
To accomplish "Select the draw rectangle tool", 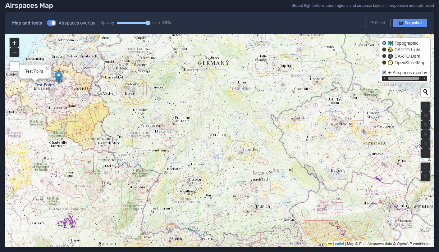I will [426, 125].
